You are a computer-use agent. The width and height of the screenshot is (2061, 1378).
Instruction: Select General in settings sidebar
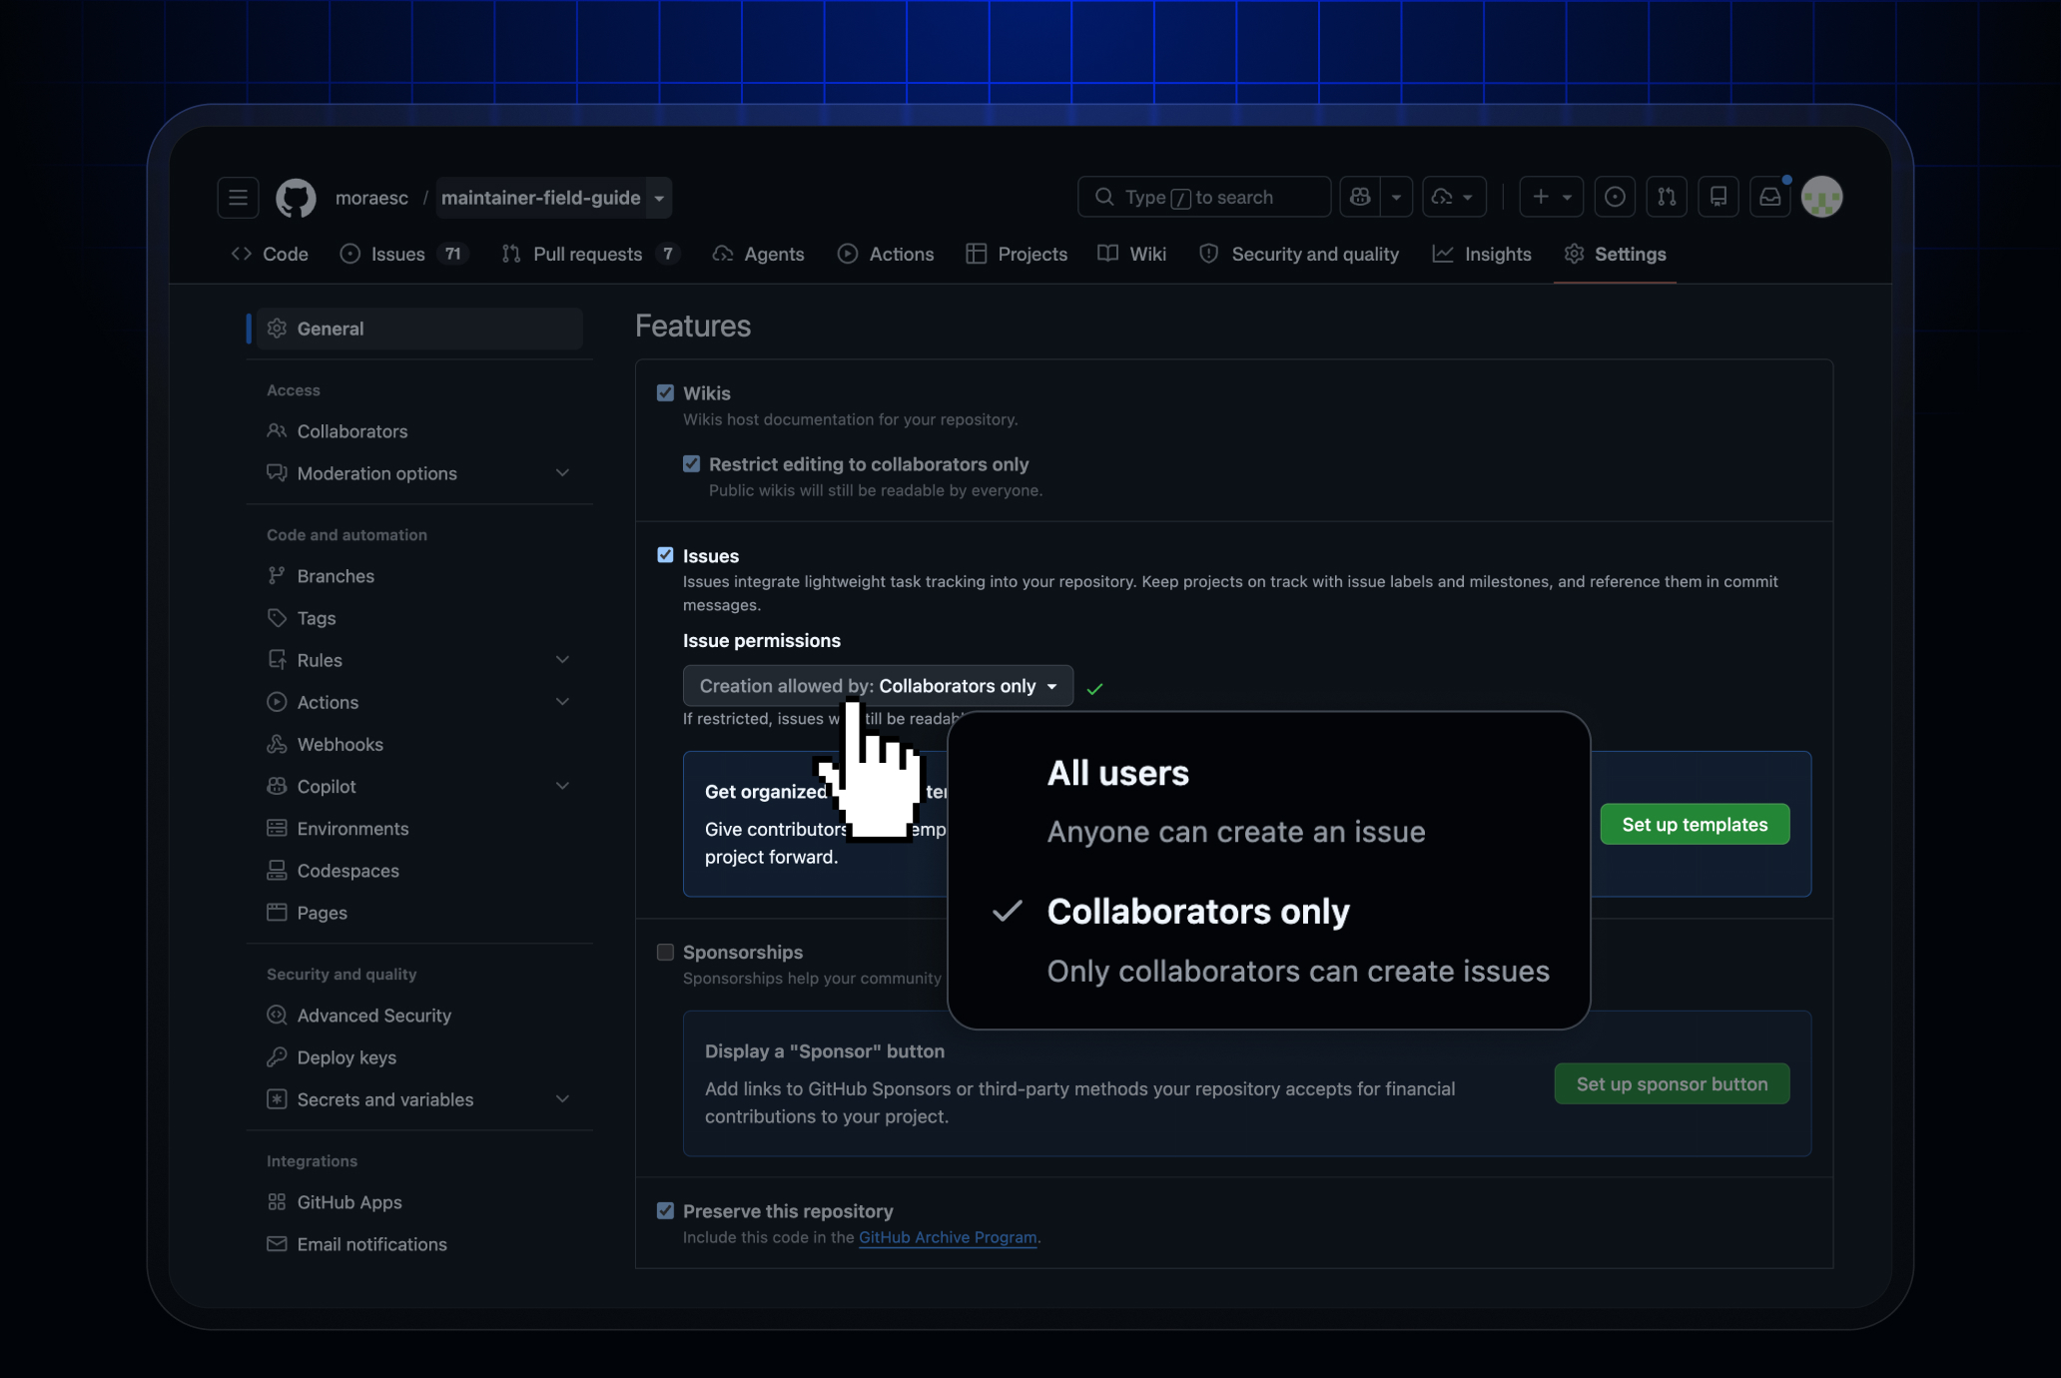[x=419, y=329]
